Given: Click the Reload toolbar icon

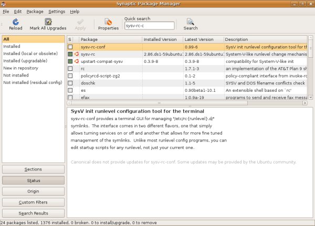Looking at the screenshot, I should tap(15, 22).
